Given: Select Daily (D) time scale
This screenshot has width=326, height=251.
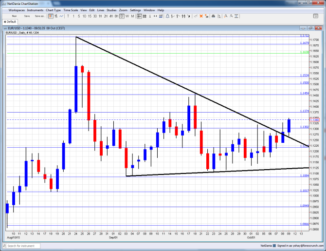Looking at the screenshot, I should [x=122, y=16].
